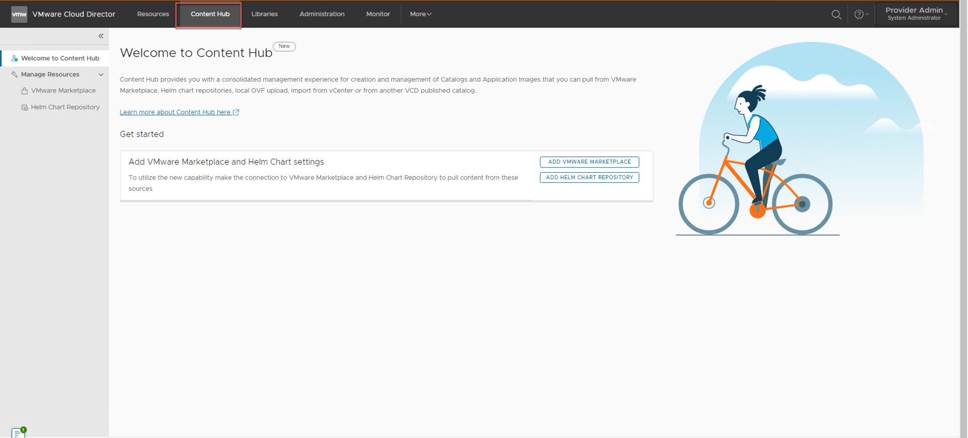968x438 pixels.
Task: Open the Provider Admin user menu
Action: [917, 14]
